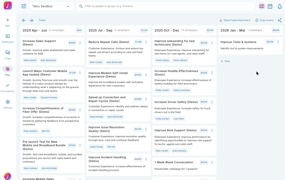The height and width of the screenshot is (180, 285).
Task: Switch to calendar view
Action: (x=270, y=6)
